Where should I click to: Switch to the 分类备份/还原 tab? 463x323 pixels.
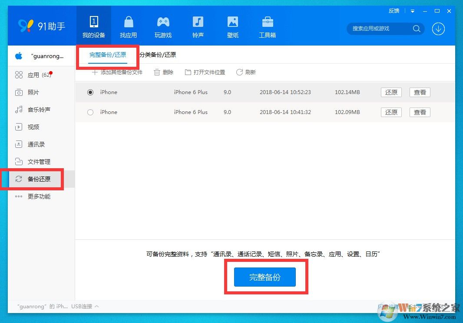click(158, 55)
